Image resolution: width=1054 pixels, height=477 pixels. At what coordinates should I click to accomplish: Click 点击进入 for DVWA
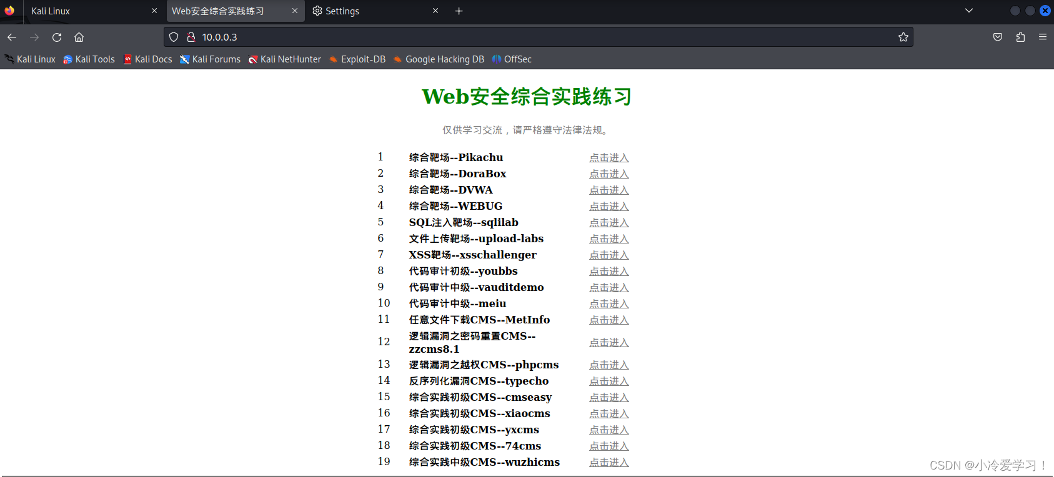point(609,190)
